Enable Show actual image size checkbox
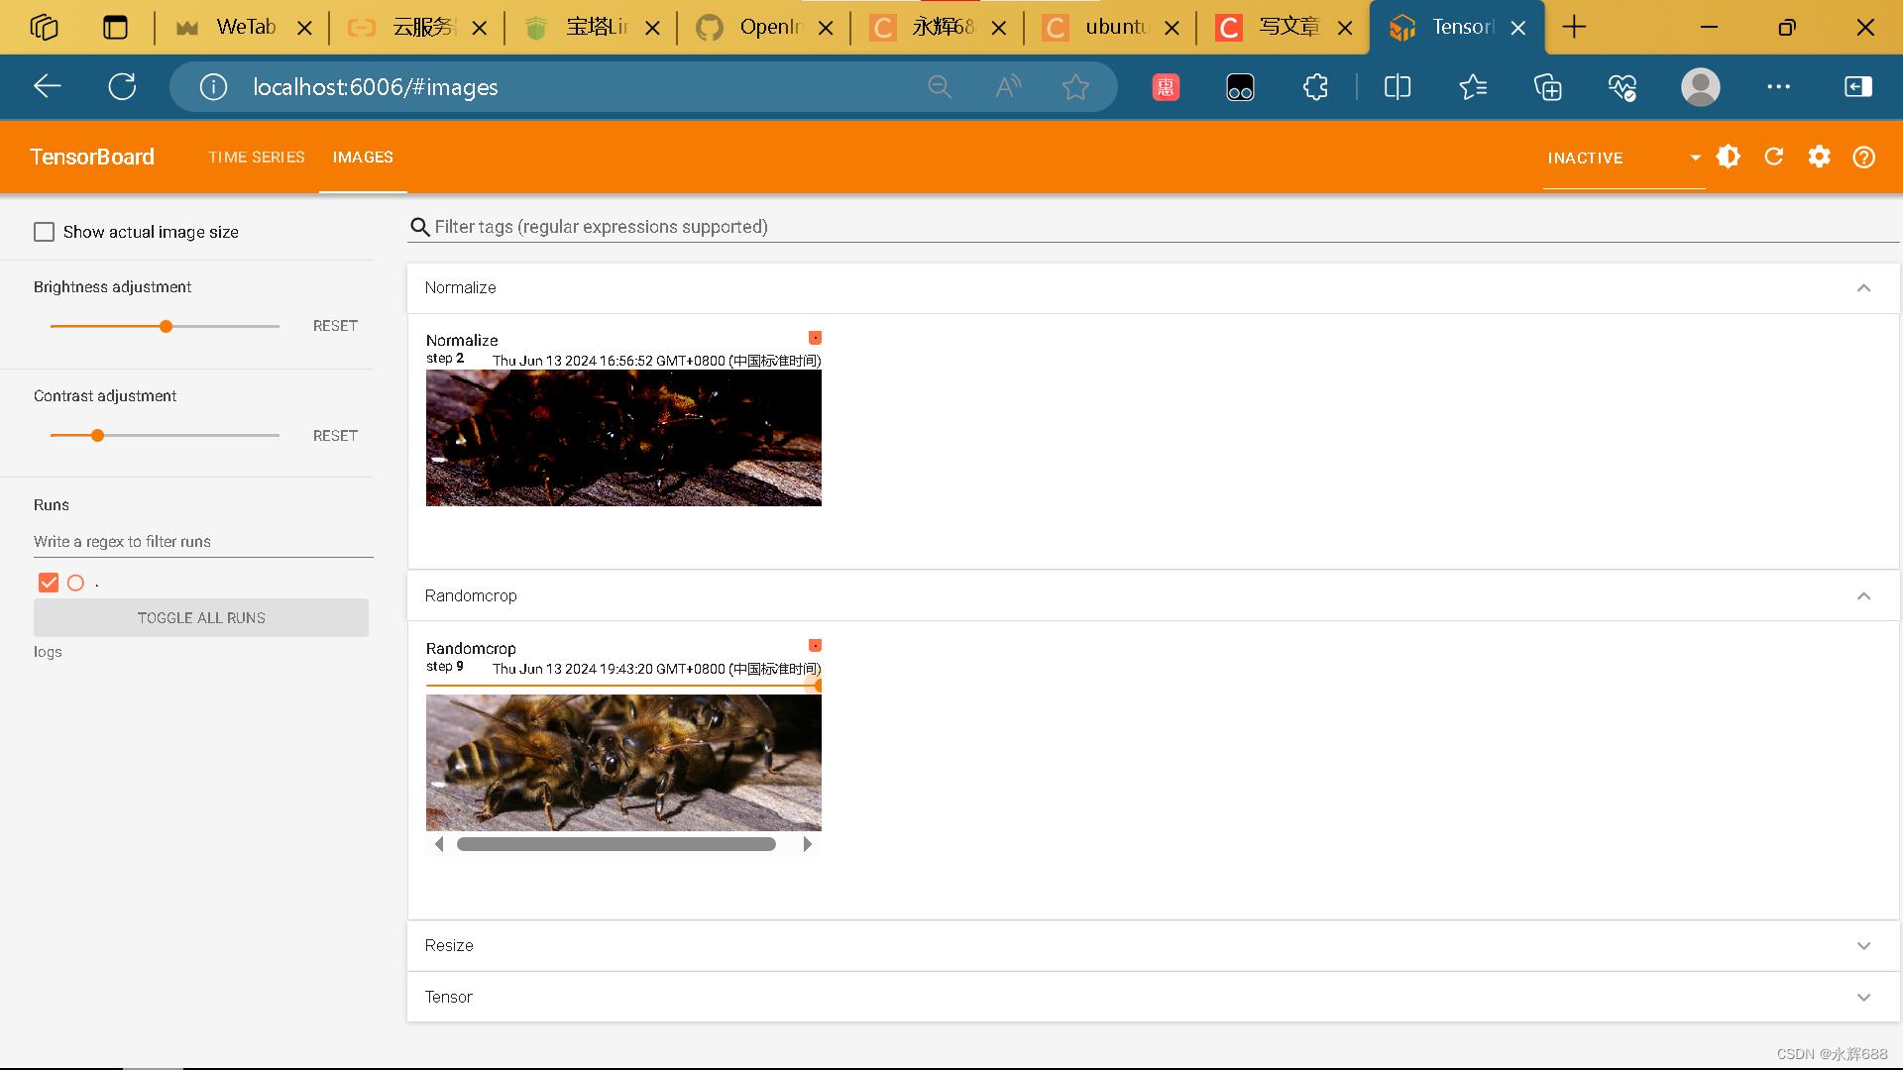This screenshot has width=1903, height=1070. 45,232
